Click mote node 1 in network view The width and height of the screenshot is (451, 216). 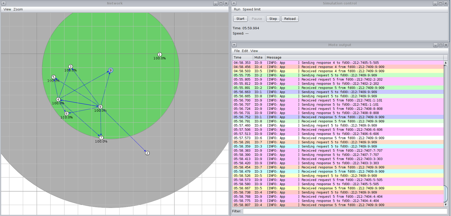160,55
